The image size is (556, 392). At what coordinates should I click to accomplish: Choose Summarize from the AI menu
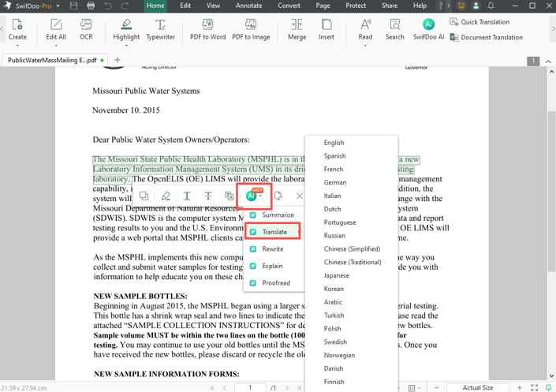(274, 215)
